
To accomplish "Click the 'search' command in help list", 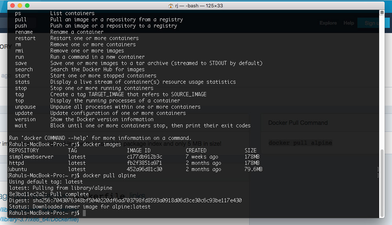I will [x=24, y=70].
